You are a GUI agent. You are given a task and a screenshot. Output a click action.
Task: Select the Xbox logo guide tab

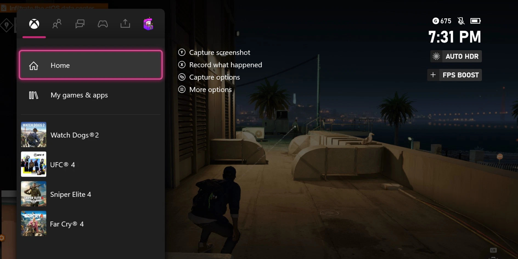tap(34, 24)
